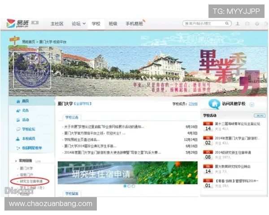Focus the user/post search input field

(204, 23)
